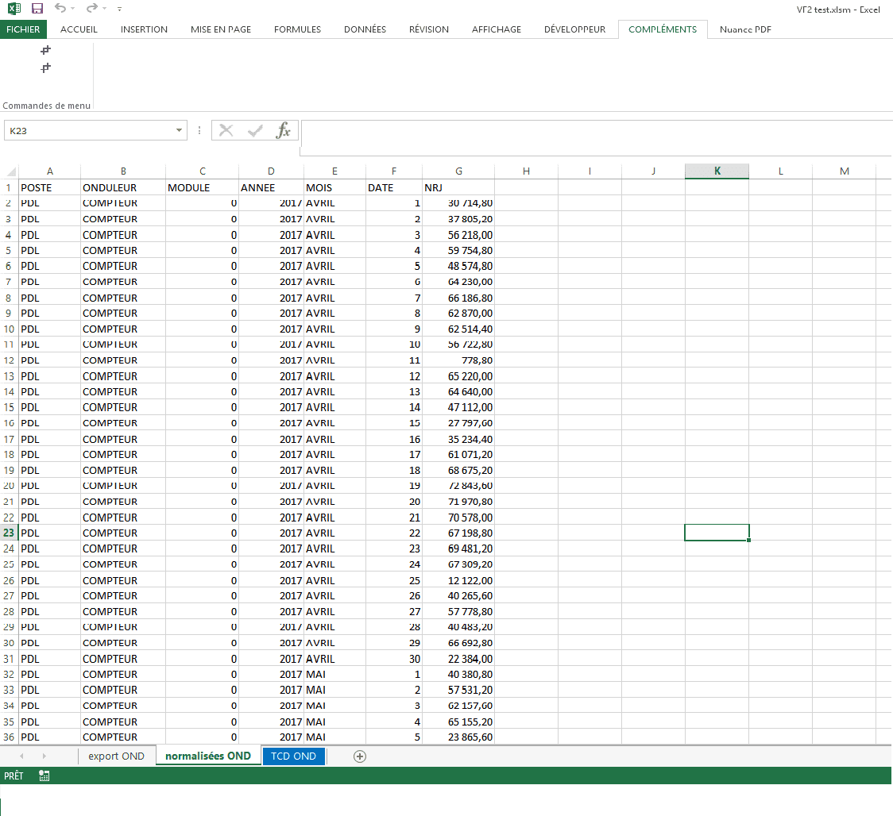Click the insert function fx icon
The image size is (893, 816).
point(283,131)
